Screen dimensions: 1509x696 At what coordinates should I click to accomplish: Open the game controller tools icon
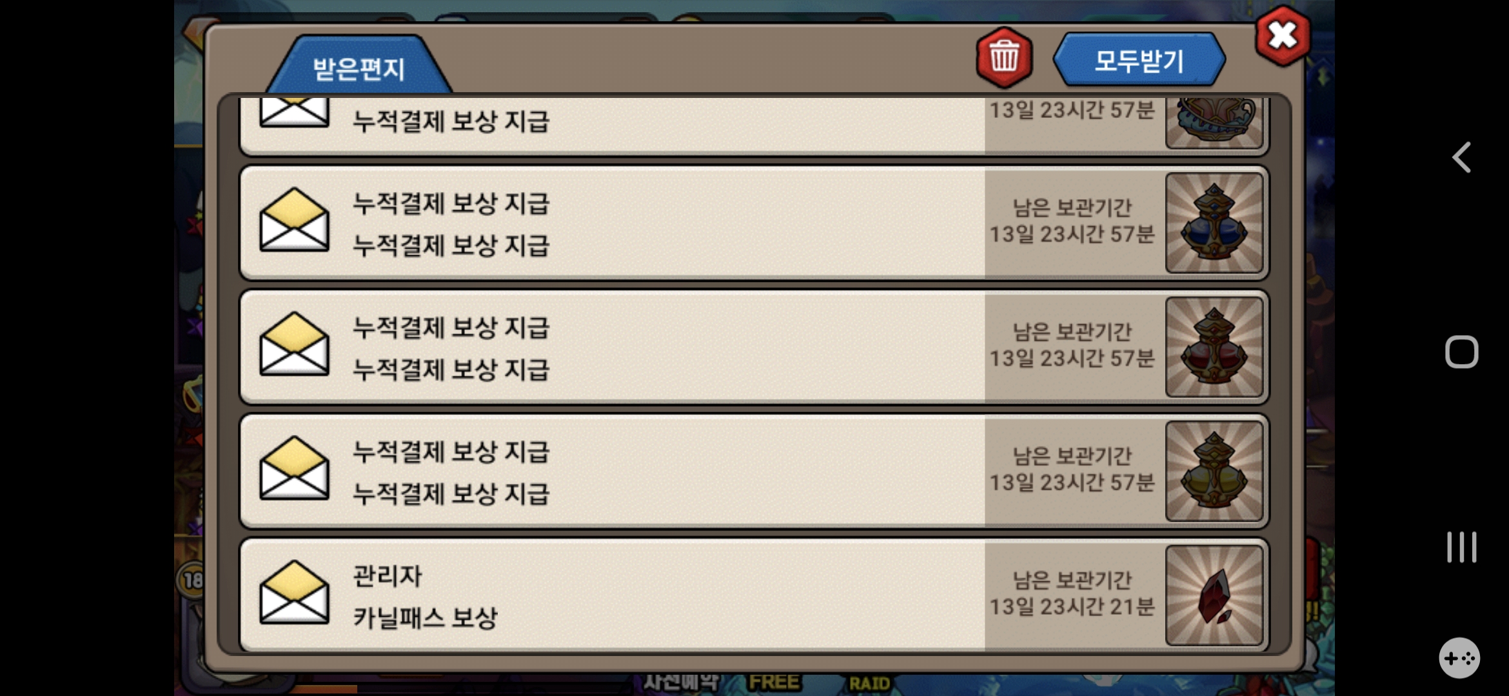1459,658
